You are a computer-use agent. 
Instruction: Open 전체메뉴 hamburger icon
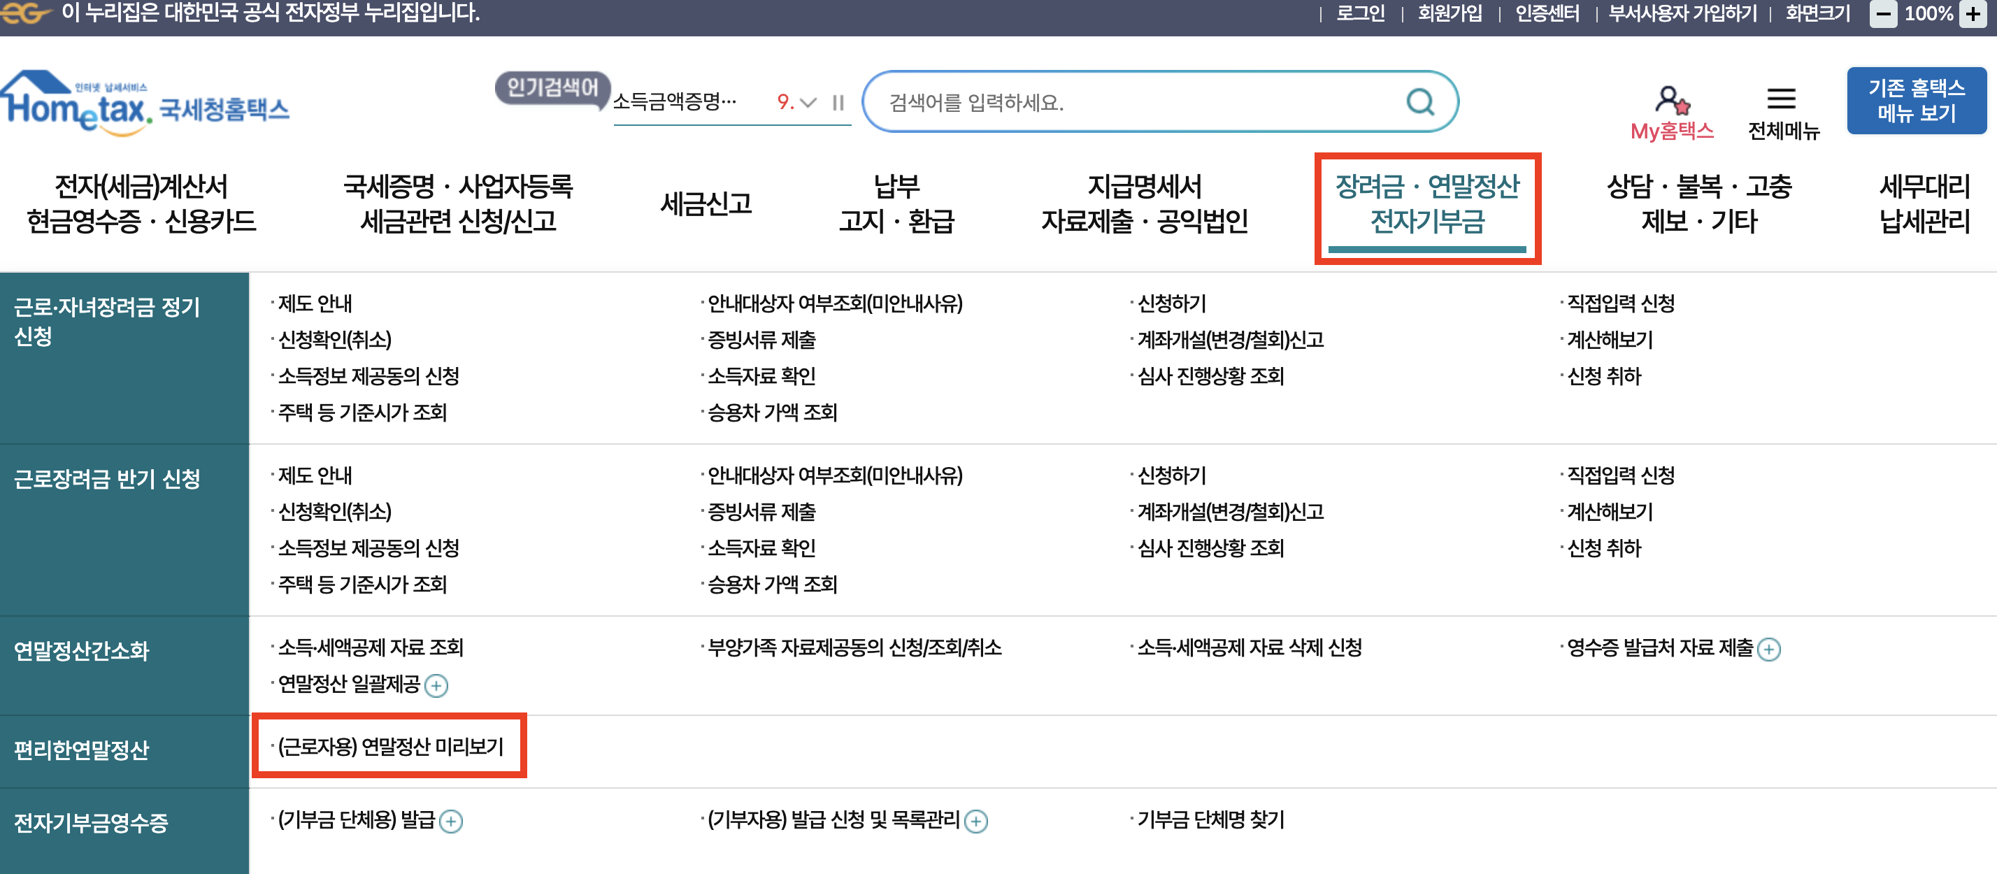click(x=1781, y=99)
